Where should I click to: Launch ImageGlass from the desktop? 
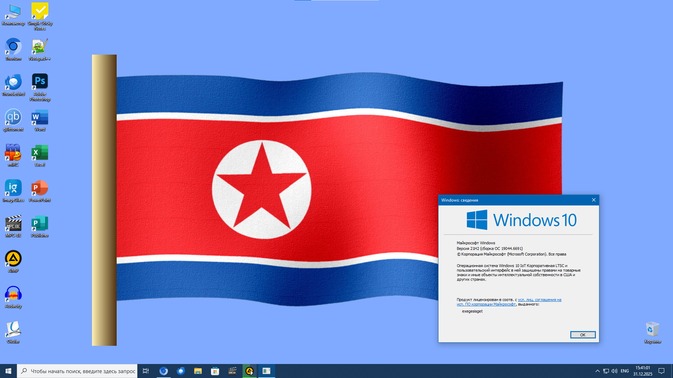(x=13, y=188)
